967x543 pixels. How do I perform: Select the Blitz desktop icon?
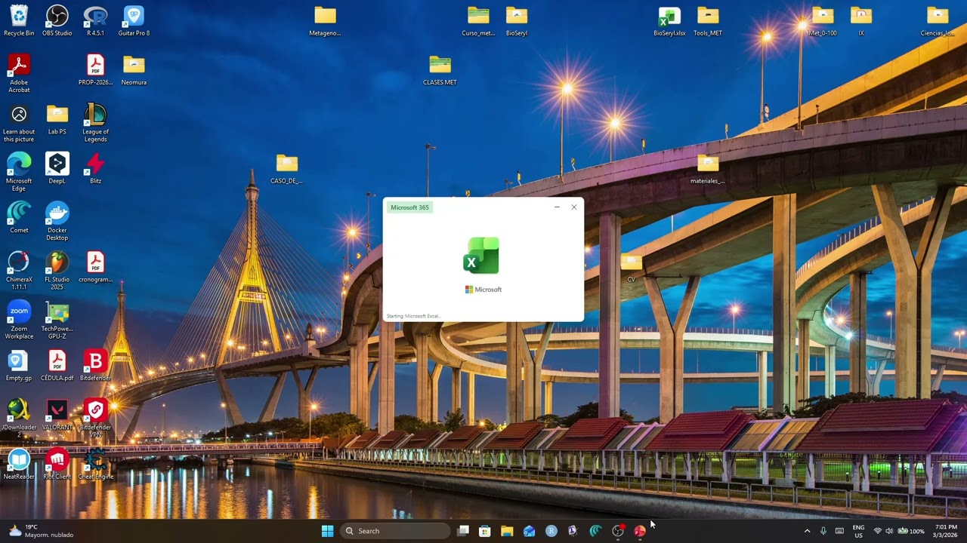(x=95, y=168)
